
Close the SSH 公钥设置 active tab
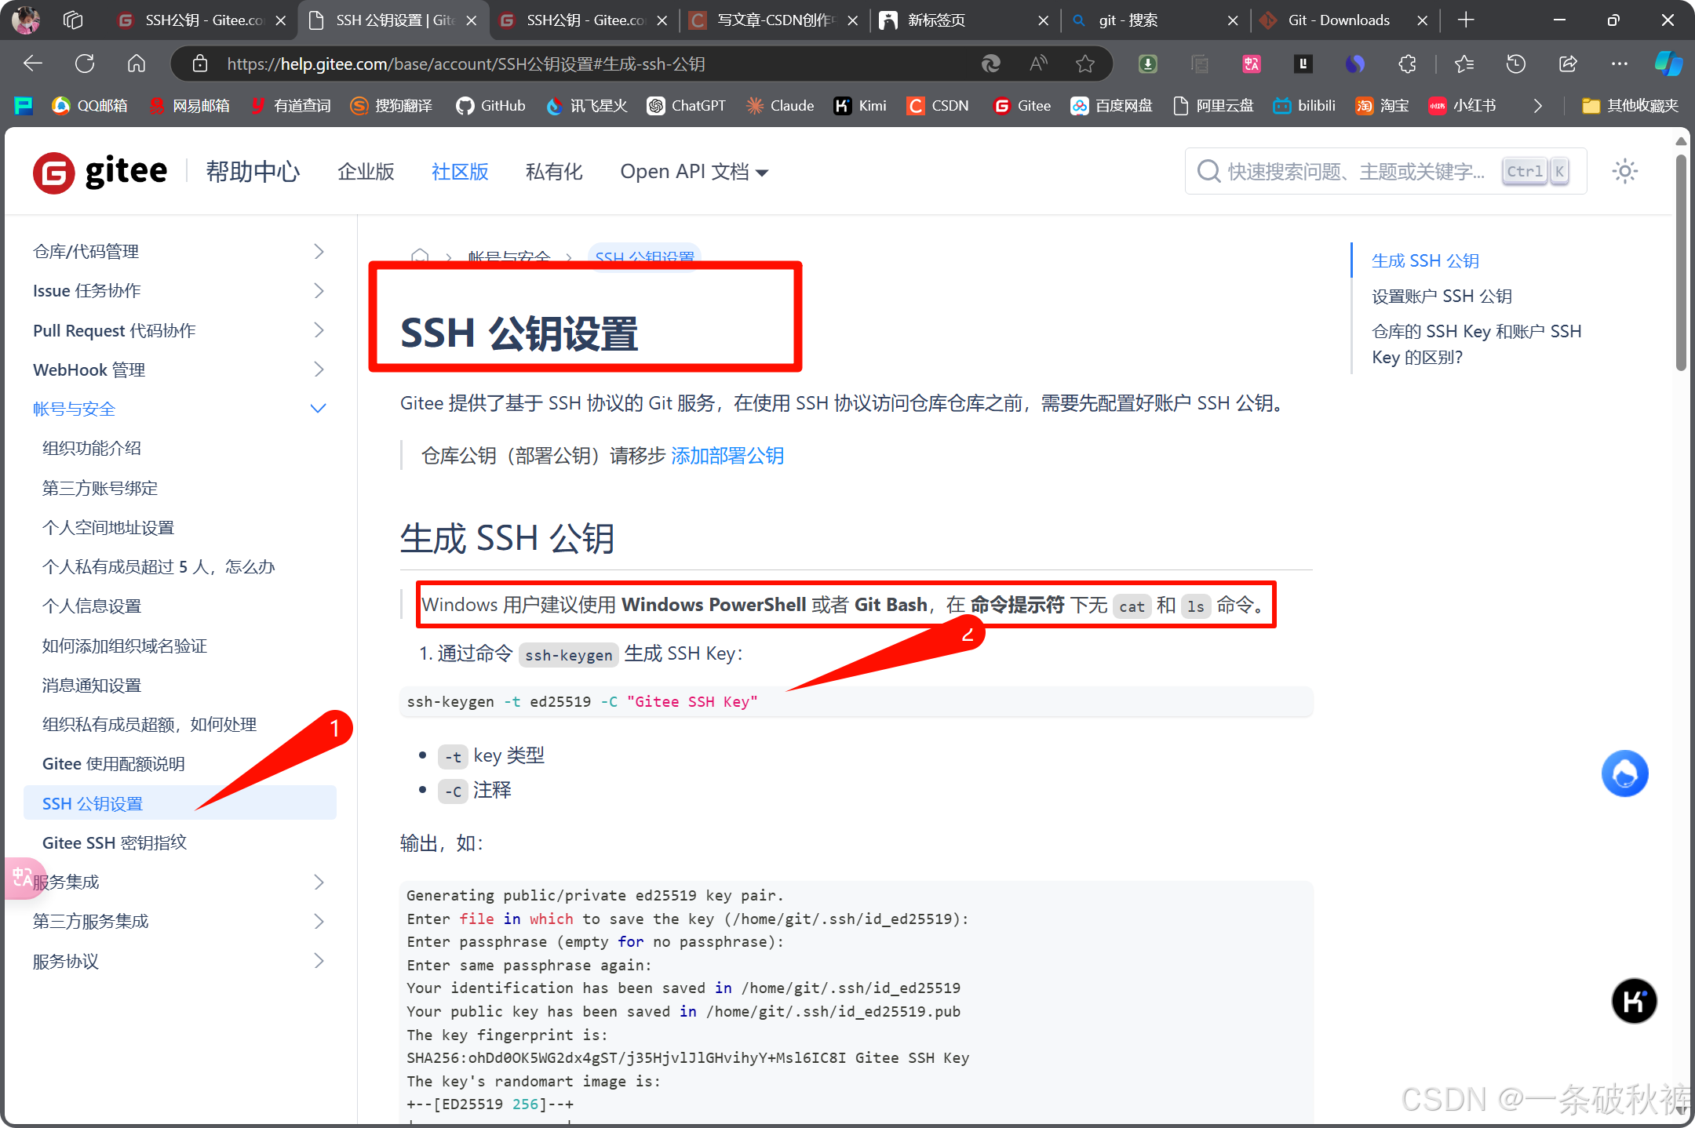tap(472, 20)
